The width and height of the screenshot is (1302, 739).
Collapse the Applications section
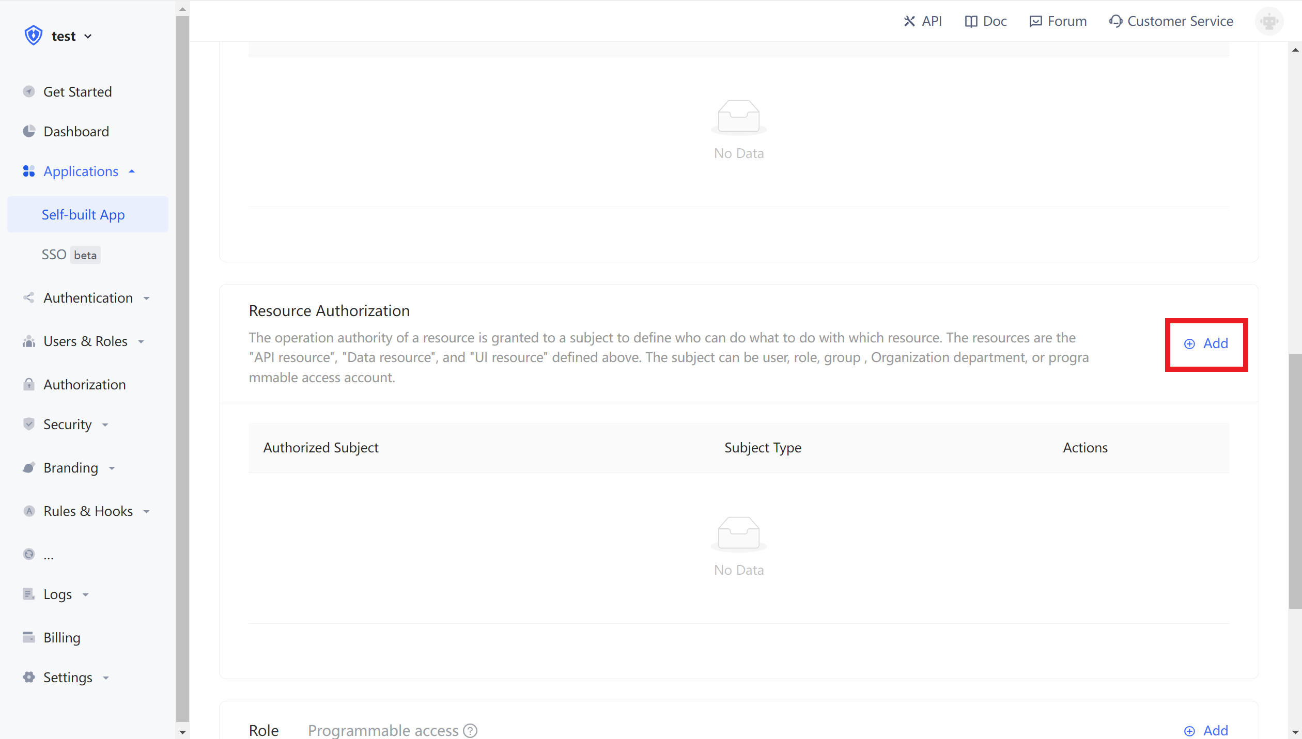click(x=132, y=171)
